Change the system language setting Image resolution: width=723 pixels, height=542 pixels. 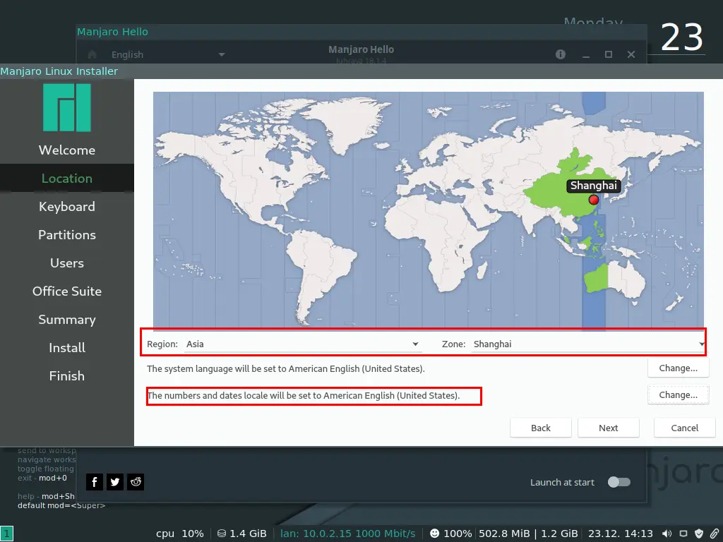click(x=678, y=368)
